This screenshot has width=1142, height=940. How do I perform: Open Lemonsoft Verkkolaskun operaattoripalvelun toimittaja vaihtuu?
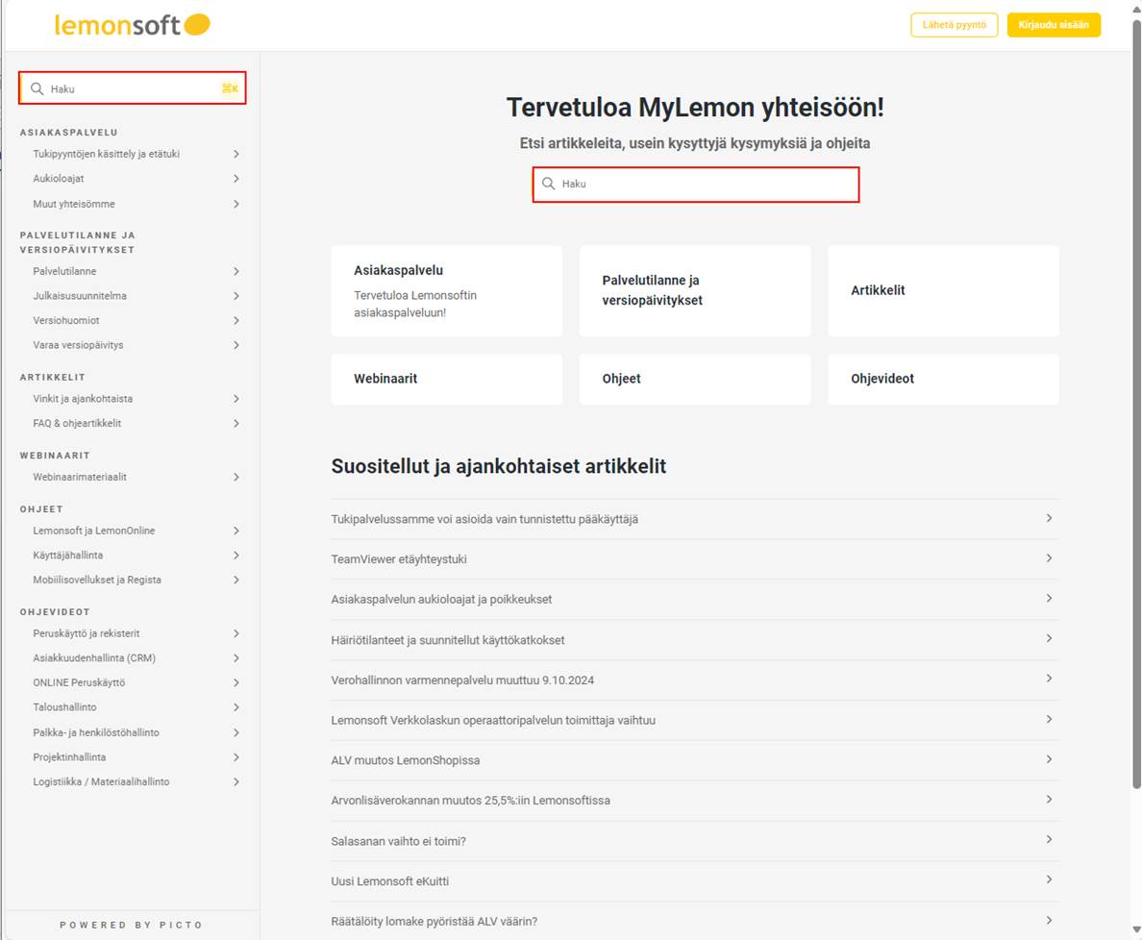(695, 720)
